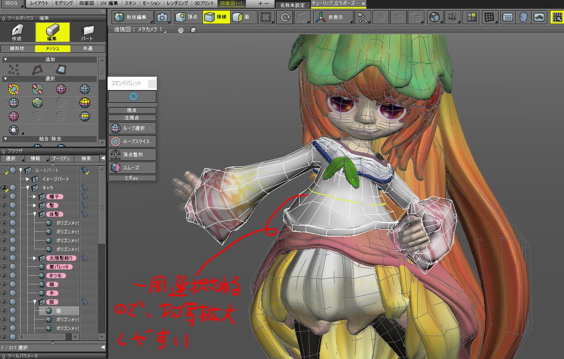Click the ブーリアン browser button
The image size is (564, 359).
(61, 159)
